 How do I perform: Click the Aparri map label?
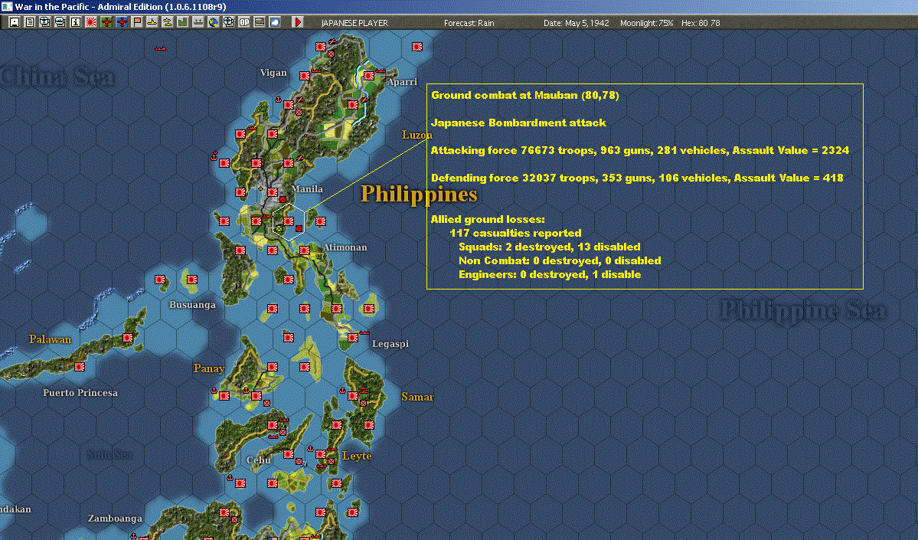click(402, 82)
